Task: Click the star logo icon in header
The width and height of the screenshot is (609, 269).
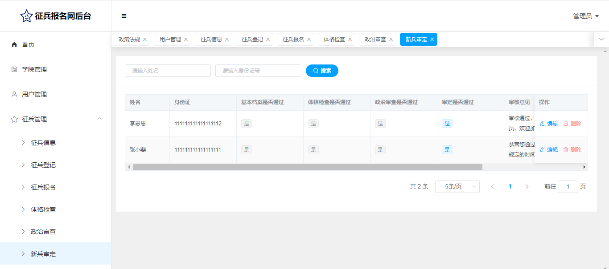Action: click(26, 16)
